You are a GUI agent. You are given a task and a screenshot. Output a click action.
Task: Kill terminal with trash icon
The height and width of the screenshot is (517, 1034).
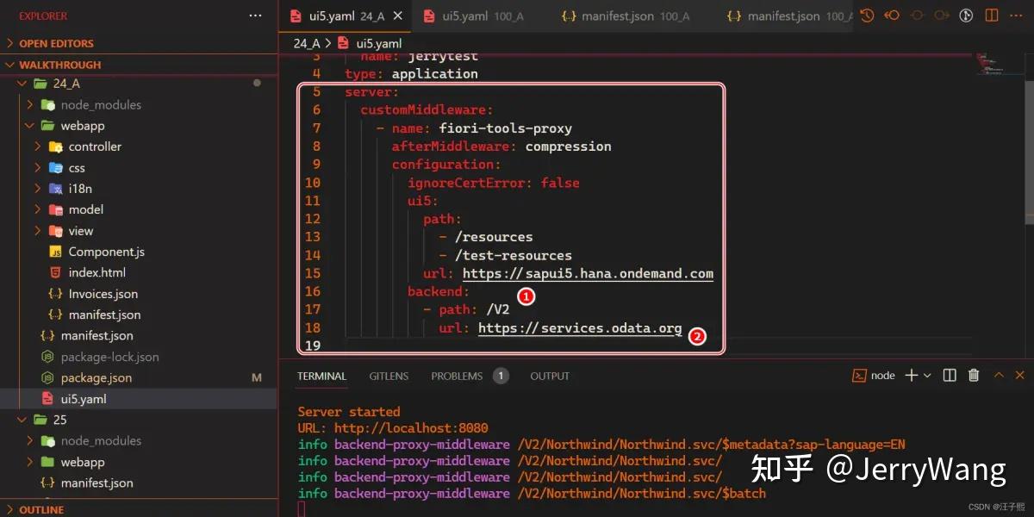(x=974, y=376)
